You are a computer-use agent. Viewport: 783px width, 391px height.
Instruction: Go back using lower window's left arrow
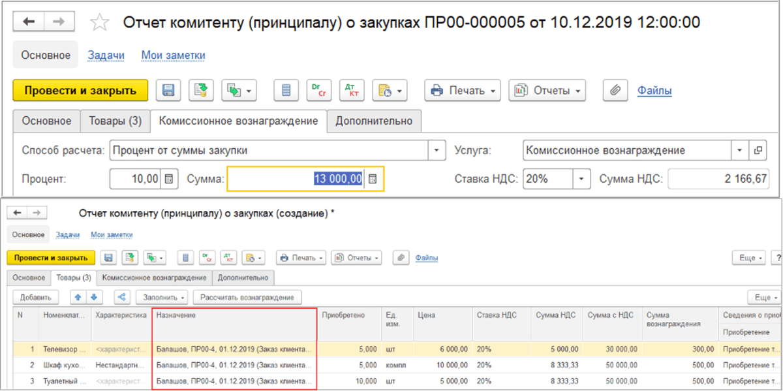18,213
